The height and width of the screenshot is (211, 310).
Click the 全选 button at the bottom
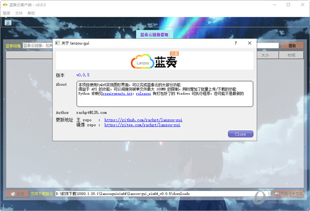pos(18,193)
